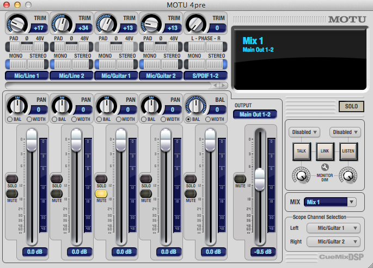
Task: Click the S/PDIF 1-2 fader handle
Action: click(210, 140)
